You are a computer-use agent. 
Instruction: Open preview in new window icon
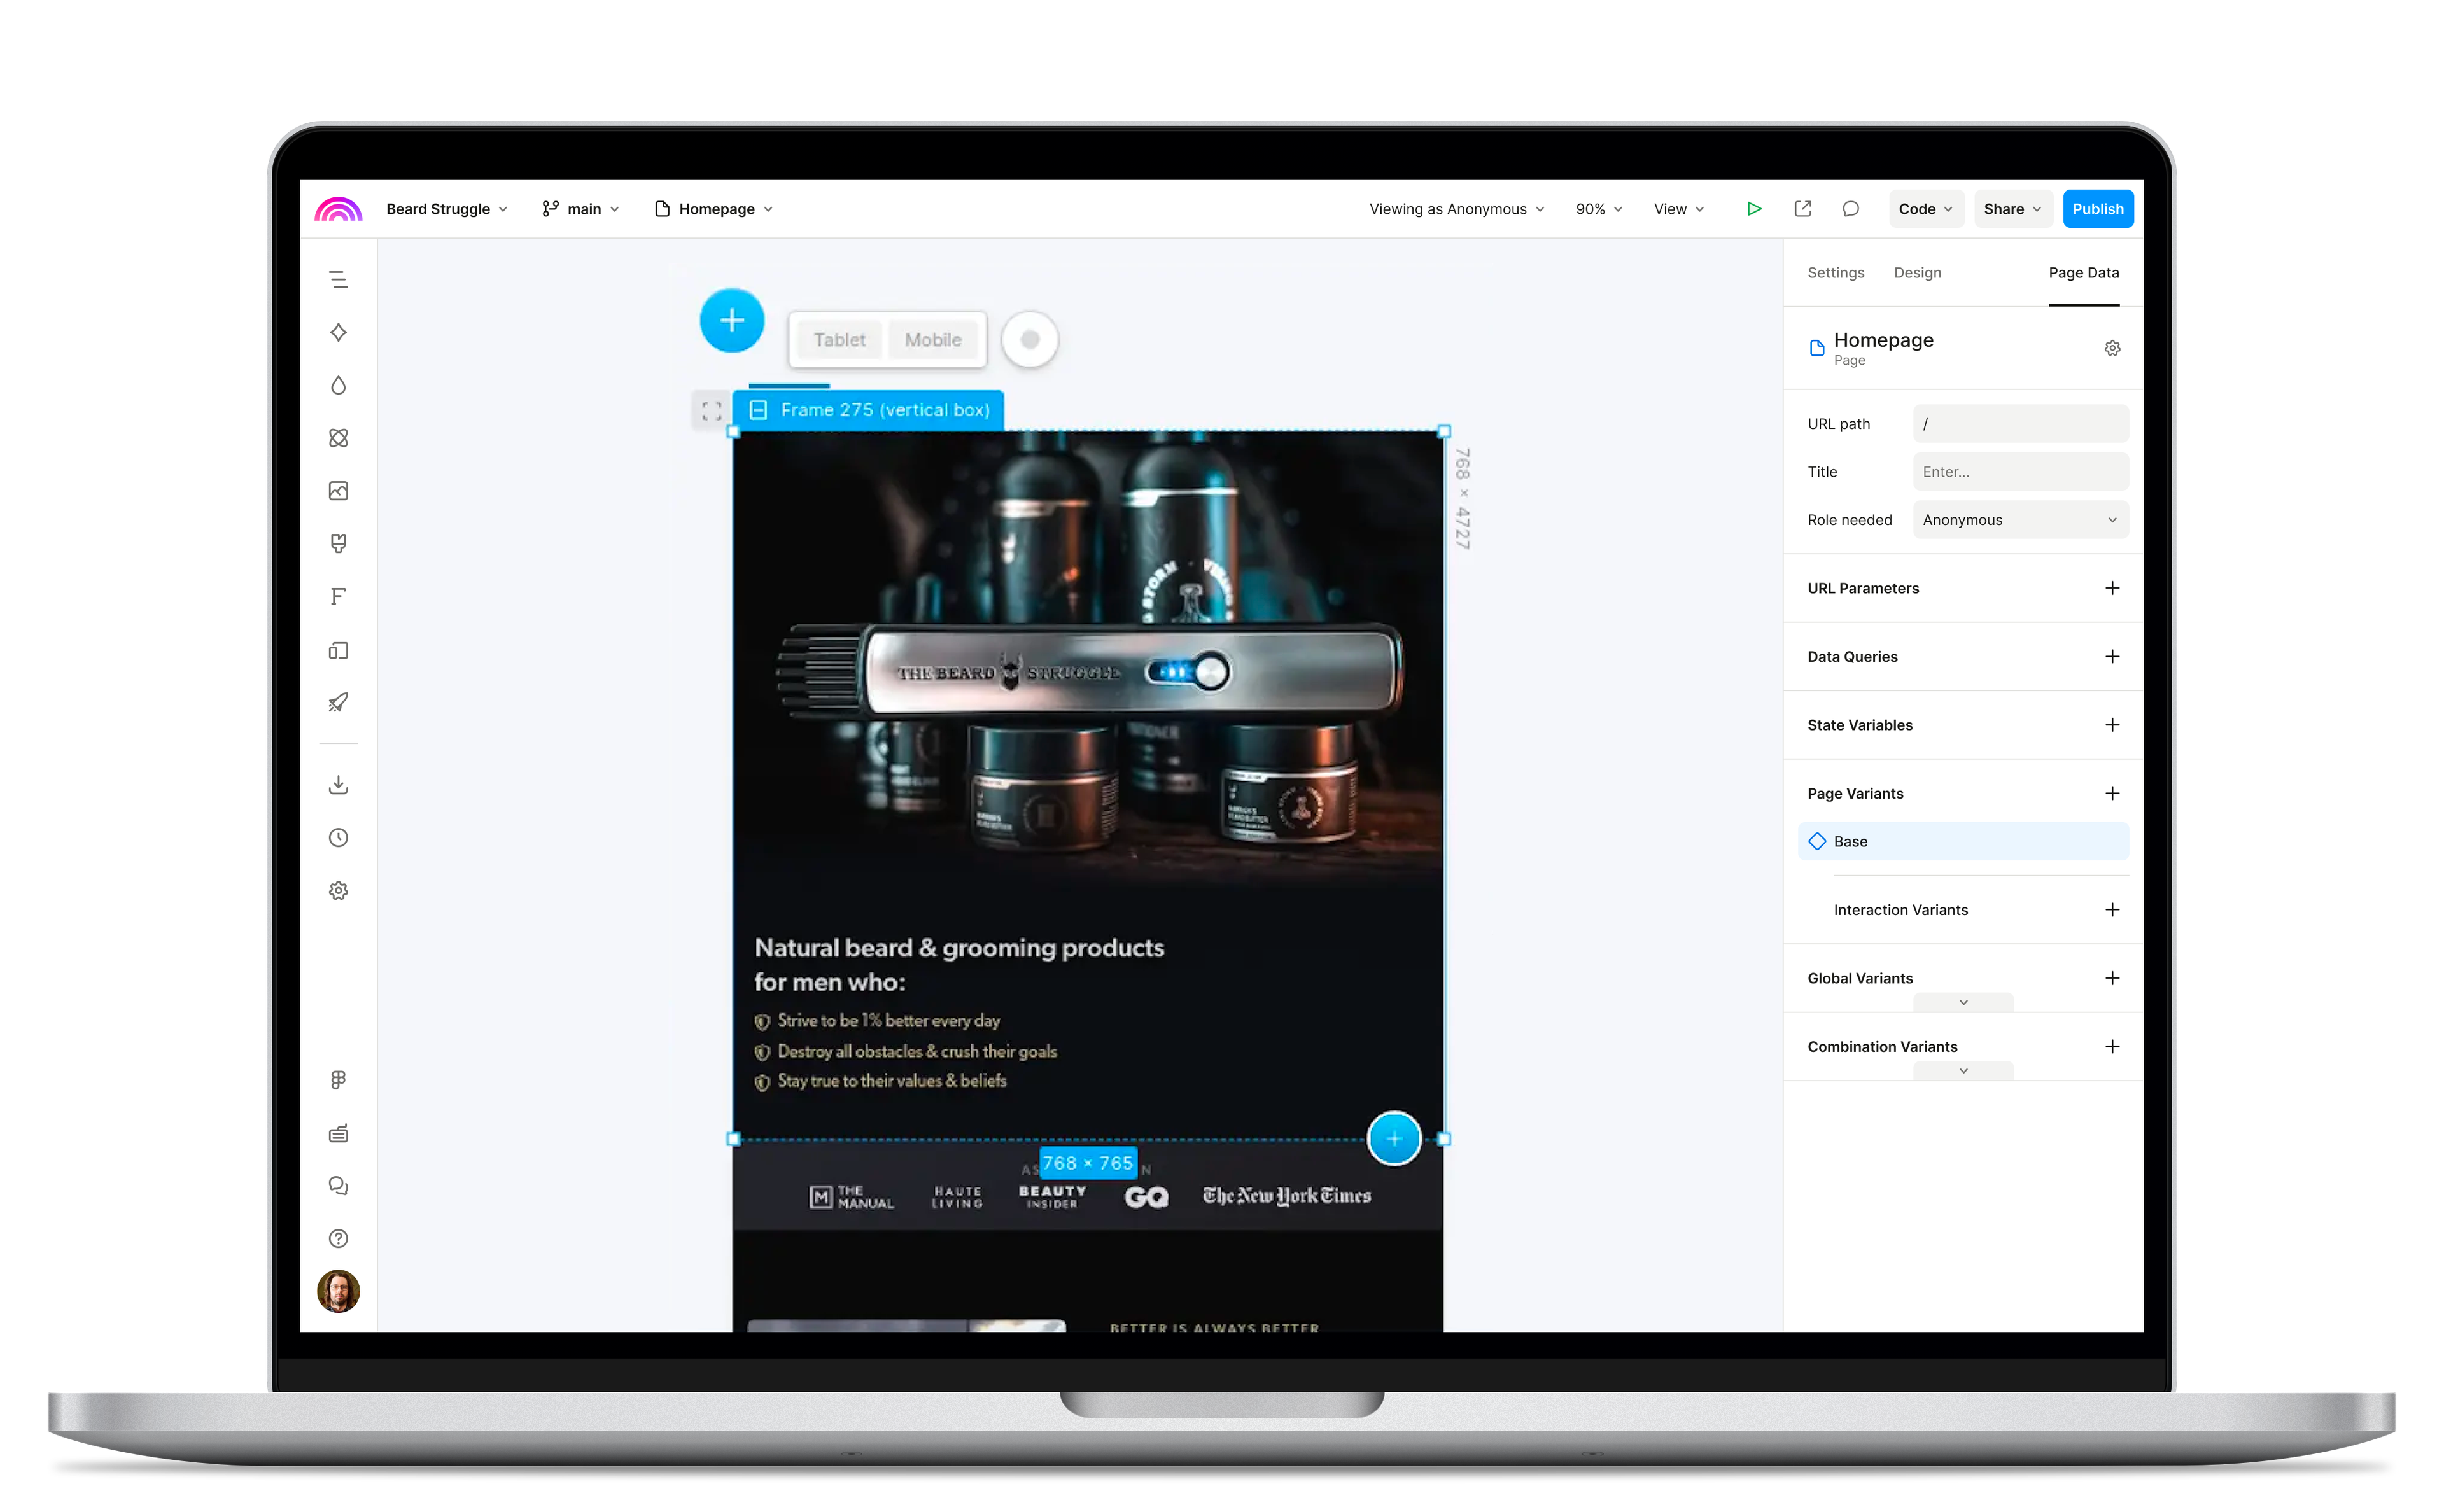1802,208
